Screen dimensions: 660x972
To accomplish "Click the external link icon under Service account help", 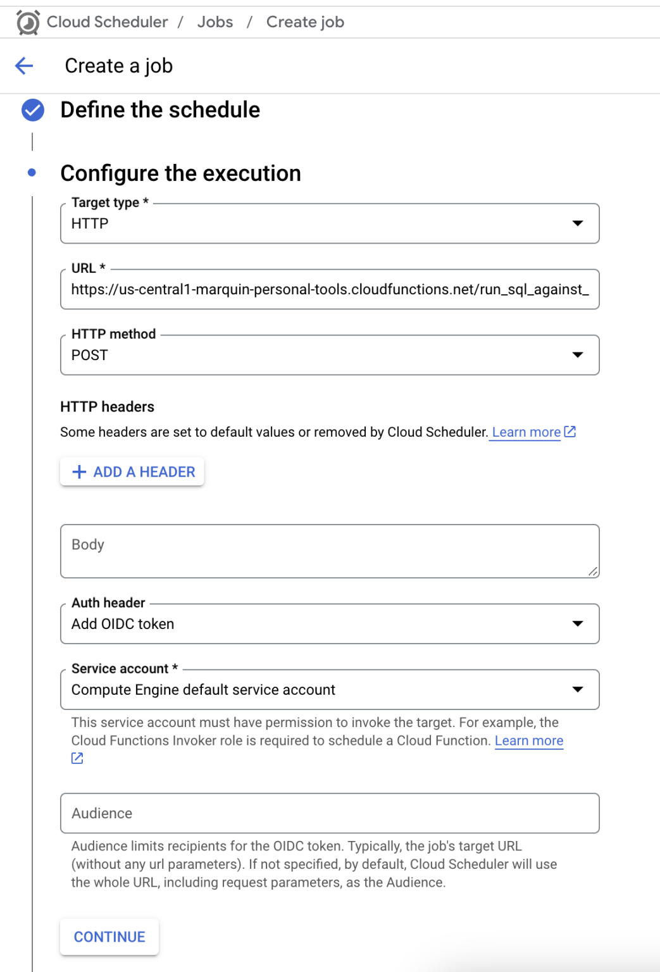I will pyautogui.click(x=77, y=757).
